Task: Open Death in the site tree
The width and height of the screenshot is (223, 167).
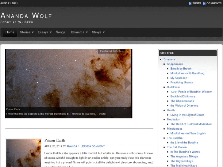Action: coord(171,110)
